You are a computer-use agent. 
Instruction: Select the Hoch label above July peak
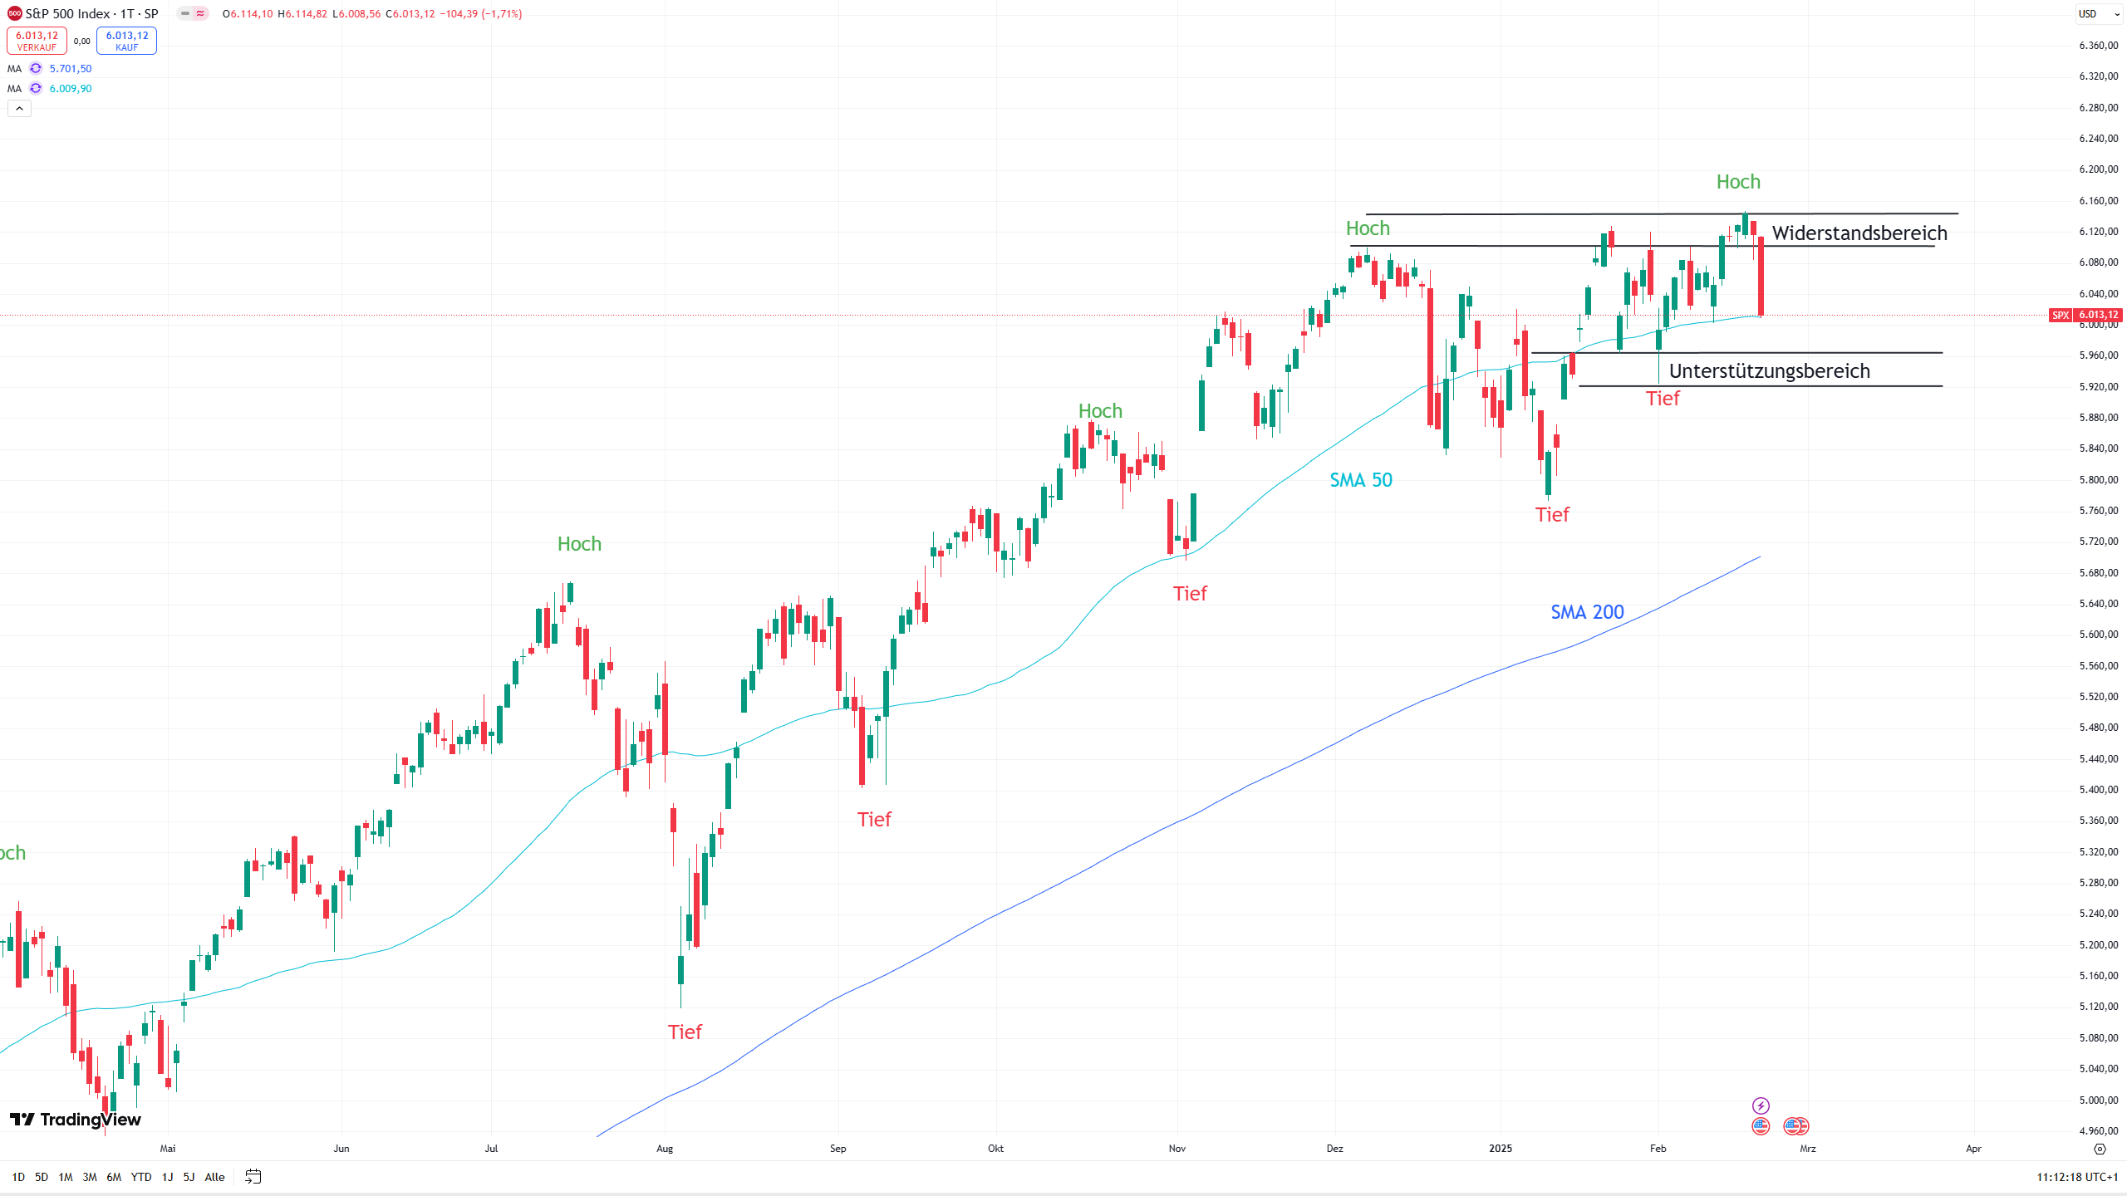click(579, 544)
